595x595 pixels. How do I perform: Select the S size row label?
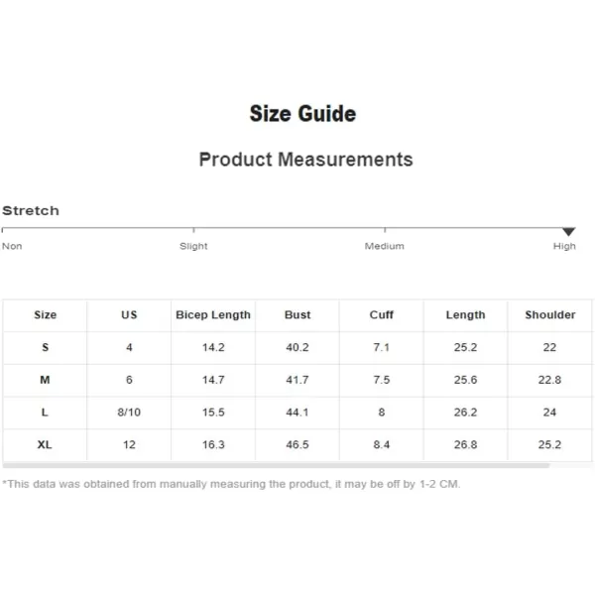point(46,347)
